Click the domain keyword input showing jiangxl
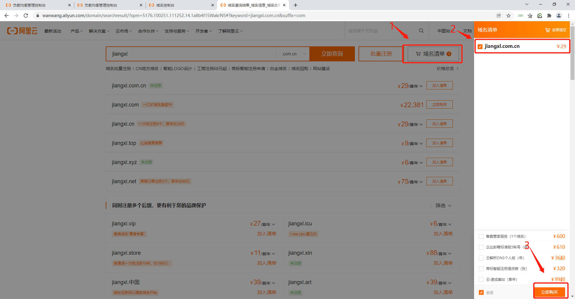 coord(191,54)
